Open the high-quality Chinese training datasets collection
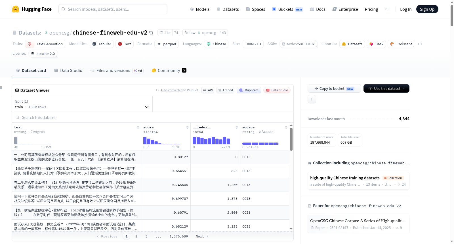Screen dimensions: 454x244 (358, 181)
